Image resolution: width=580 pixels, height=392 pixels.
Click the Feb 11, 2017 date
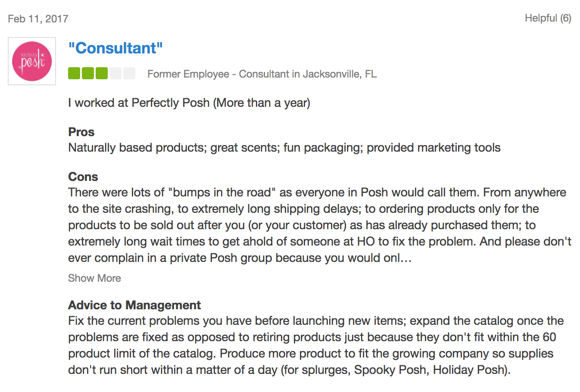tap(38, 19)
